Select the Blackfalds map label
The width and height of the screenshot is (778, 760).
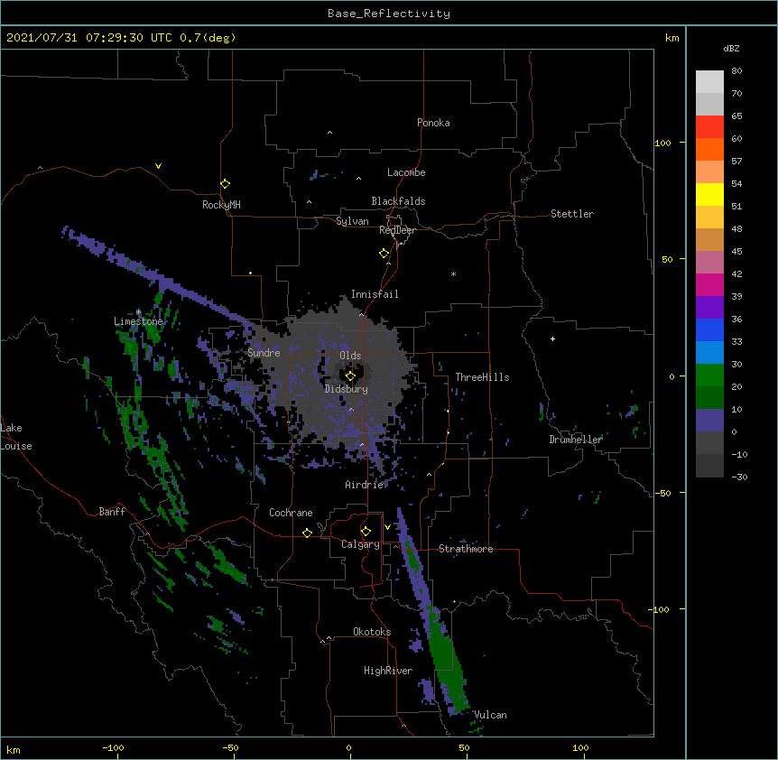tap(398, 201)
